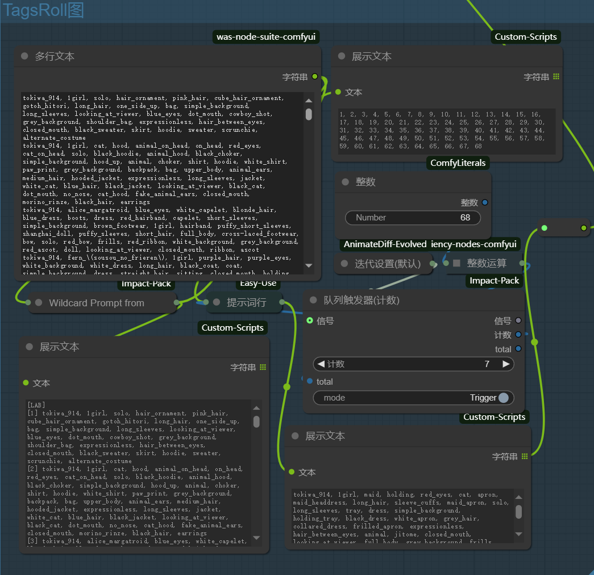Increase 计数 with right arrow
The height and width of the screenshot is (575, 594).
[x=505, y=364]
